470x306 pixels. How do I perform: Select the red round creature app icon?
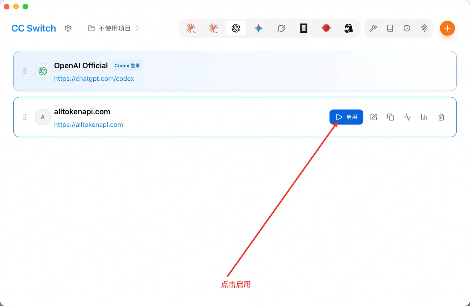(326, 28)
